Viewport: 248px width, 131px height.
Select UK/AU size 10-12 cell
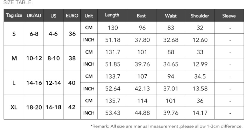(34, 58)
